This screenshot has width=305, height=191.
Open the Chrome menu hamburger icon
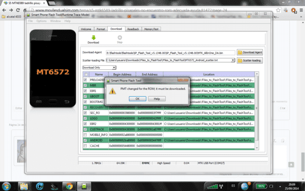[x=301, y=10]
